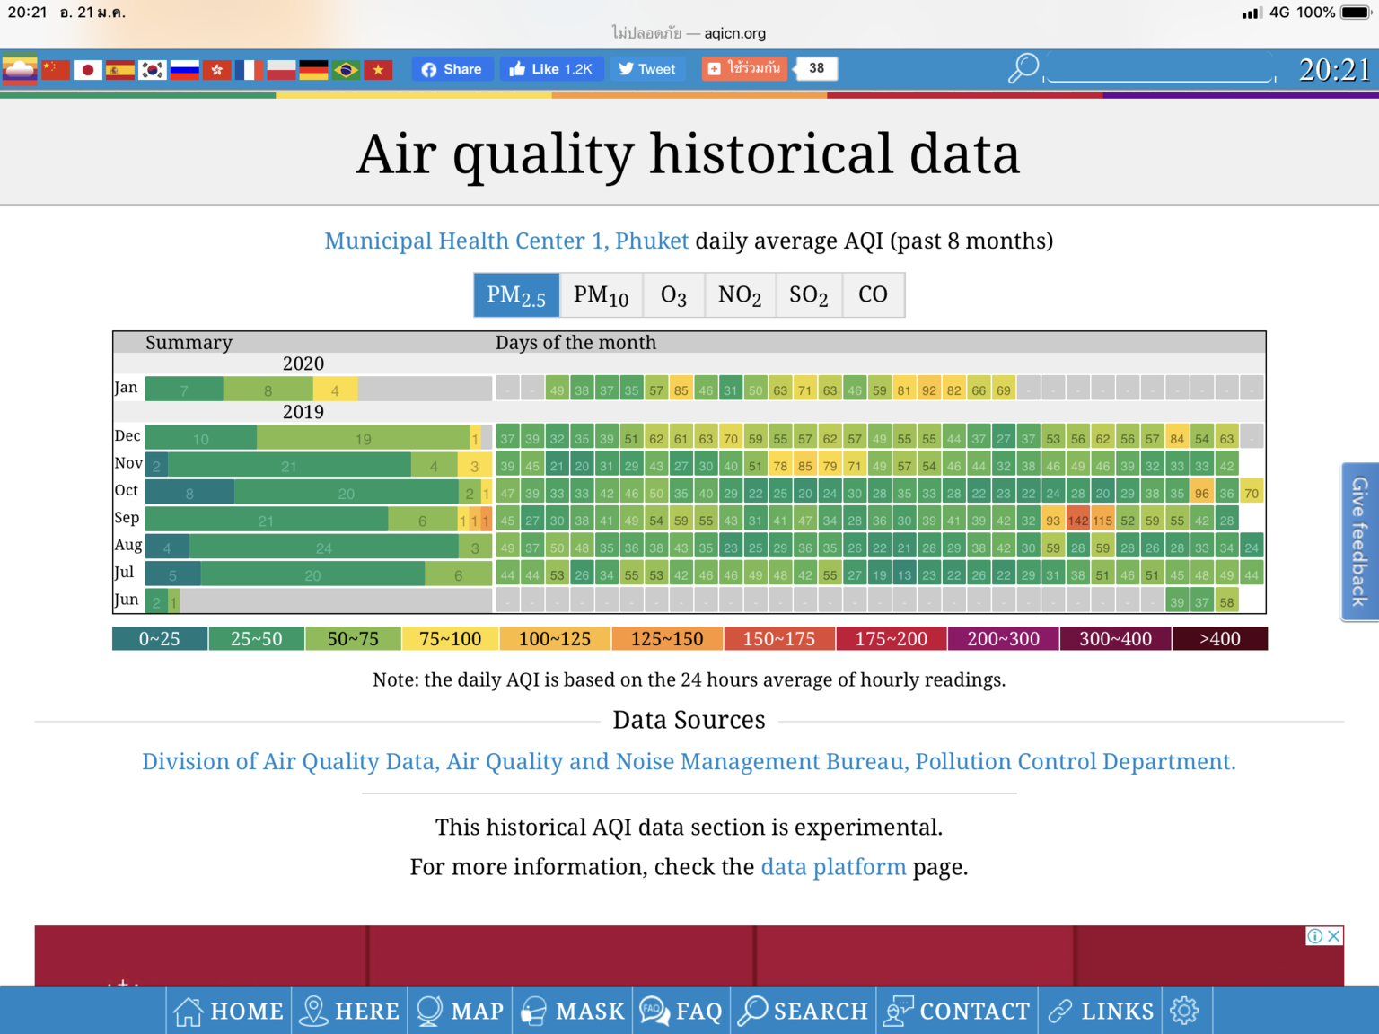Open the Give feedback side tab
Viewport: 1379px width, 1034px height.
[x=1359, y=541]
